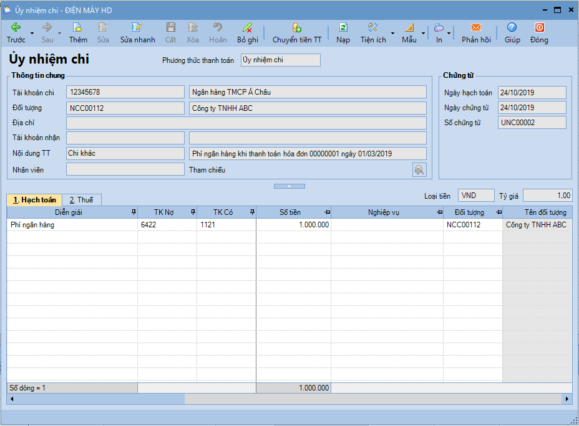Viewport: 579px width, 426px height.
Task: Collapse the Thông tin chung header panel
Action: click(289, 186)
